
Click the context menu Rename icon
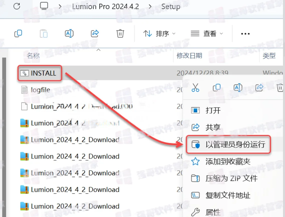pyautogui.click(x=238, y=88)
